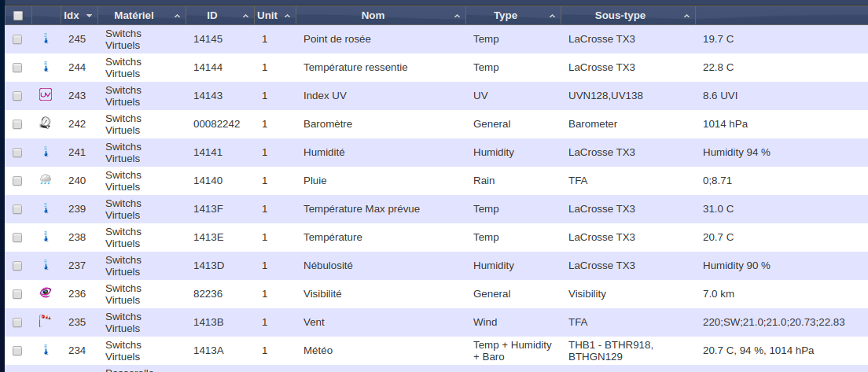Sort by the Sous-type column header

(620, 16)
